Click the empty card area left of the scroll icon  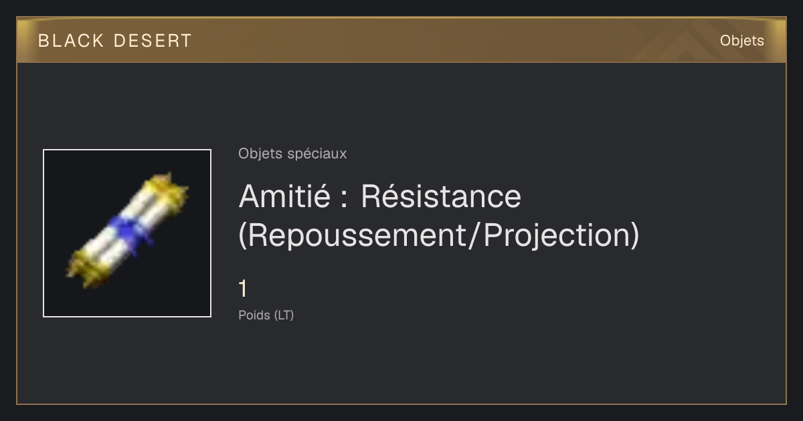pos(30,233)
